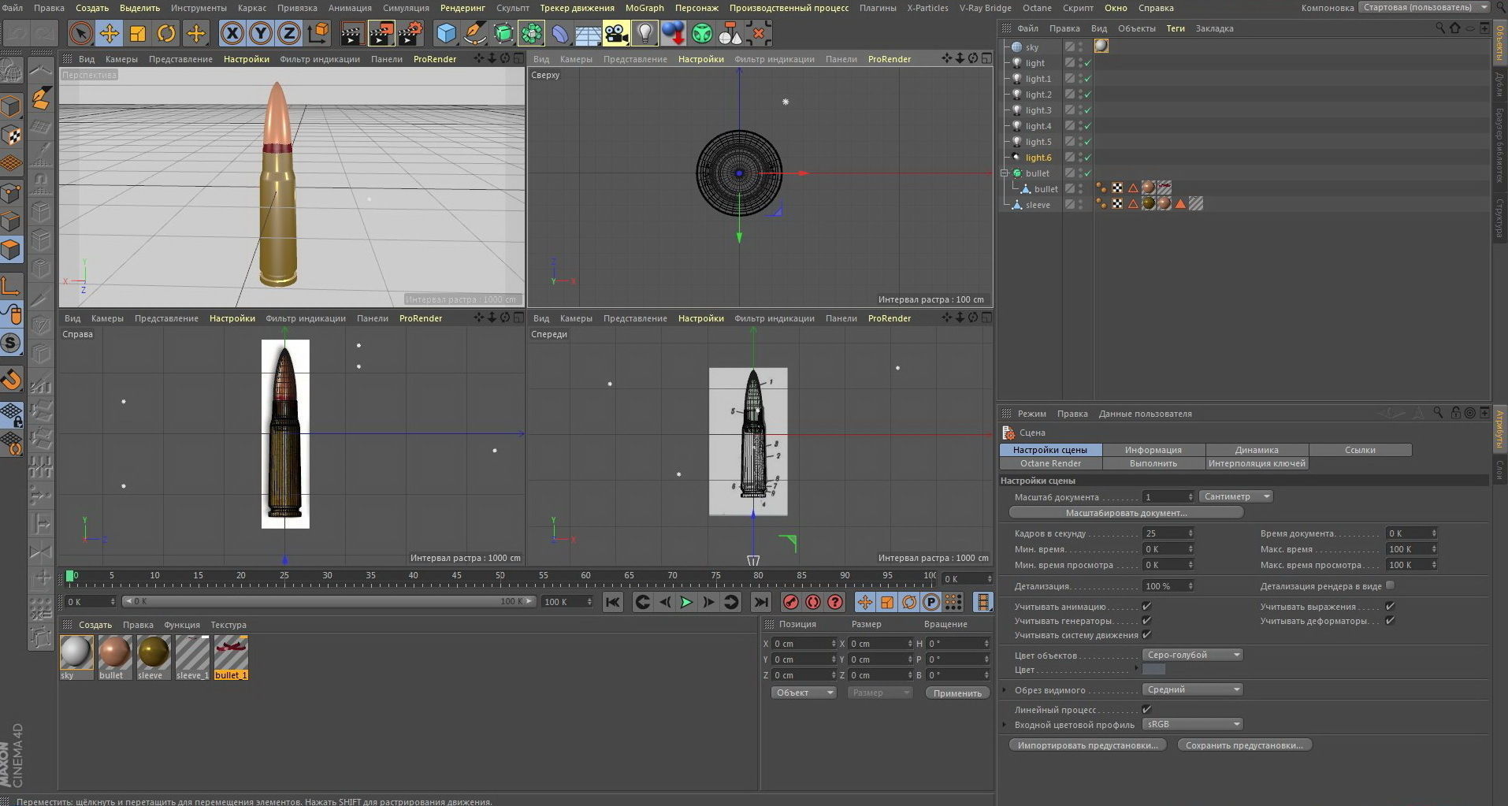The width and height of the screenshot is (1508, 806).
Task: Collapse the bullet object hierarchy
Action: [1005, 173]
